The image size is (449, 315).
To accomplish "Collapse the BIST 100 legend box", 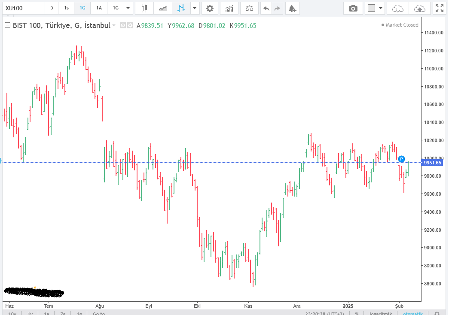I will [x=7, y=26].
